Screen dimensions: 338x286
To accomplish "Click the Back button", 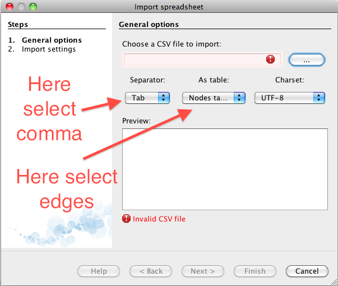I will coord(151,271).
